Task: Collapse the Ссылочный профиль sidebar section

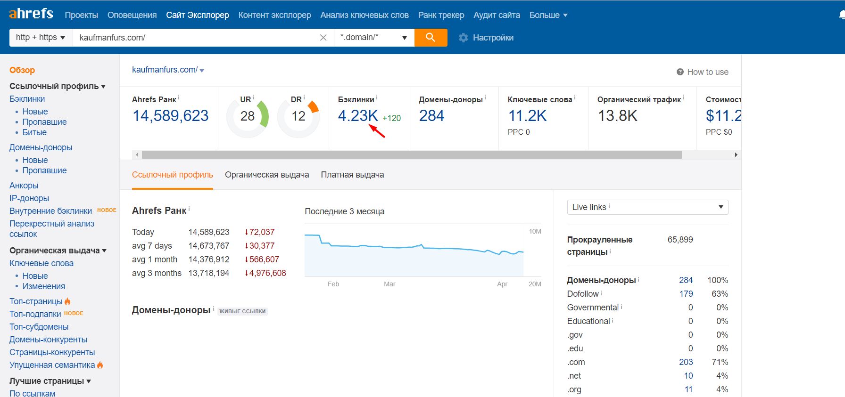Action: tap(58, 86)
